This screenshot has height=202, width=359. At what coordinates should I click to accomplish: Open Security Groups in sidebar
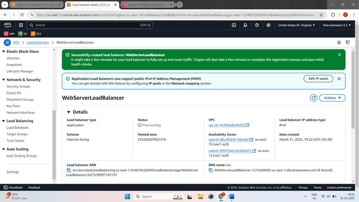18,86
